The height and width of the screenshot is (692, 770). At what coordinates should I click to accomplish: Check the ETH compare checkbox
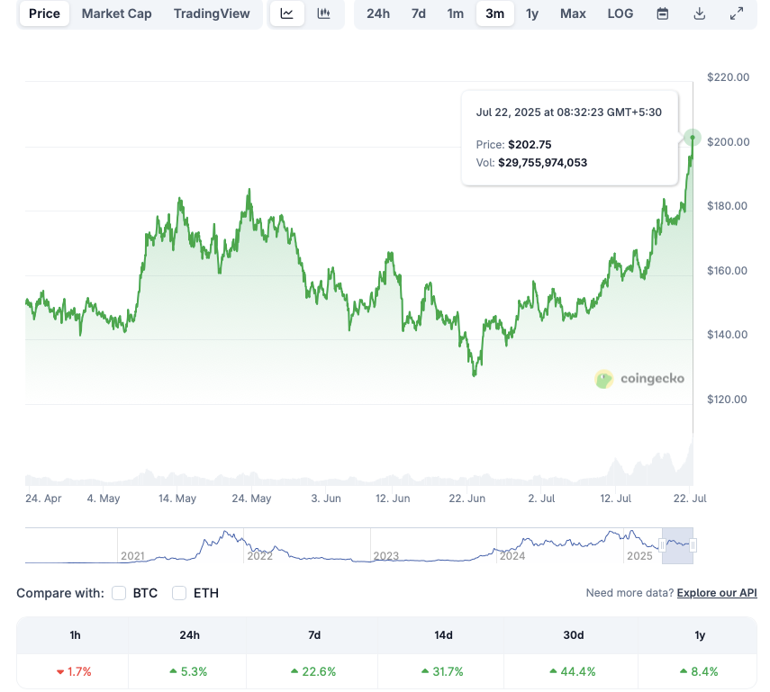[179, 593]
